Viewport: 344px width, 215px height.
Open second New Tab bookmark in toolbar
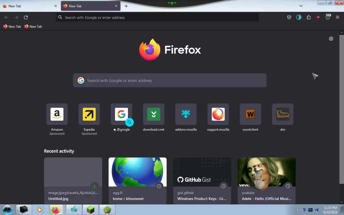(x=33, y=26)
